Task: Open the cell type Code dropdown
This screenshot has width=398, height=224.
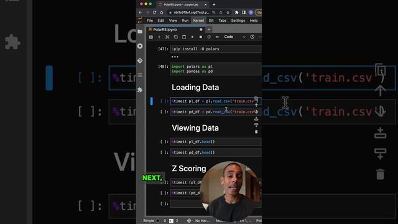Action: pos(234,37)
